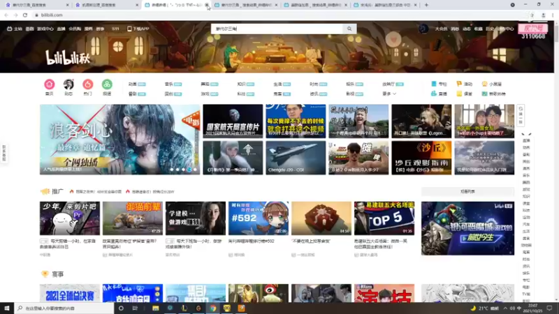This screenshot has height=314, width=559.
Task: Open #592 ranking video thumbnail
Action: click(259, 218)
